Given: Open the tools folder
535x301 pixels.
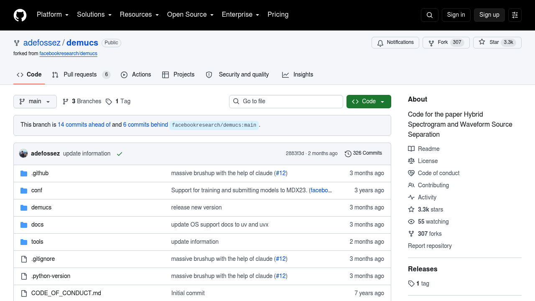Looking at the screenshot, I should (37, 242).
